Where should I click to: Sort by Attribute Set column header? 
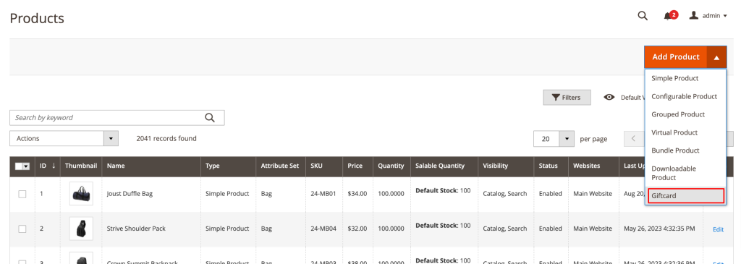coord(281,166)
